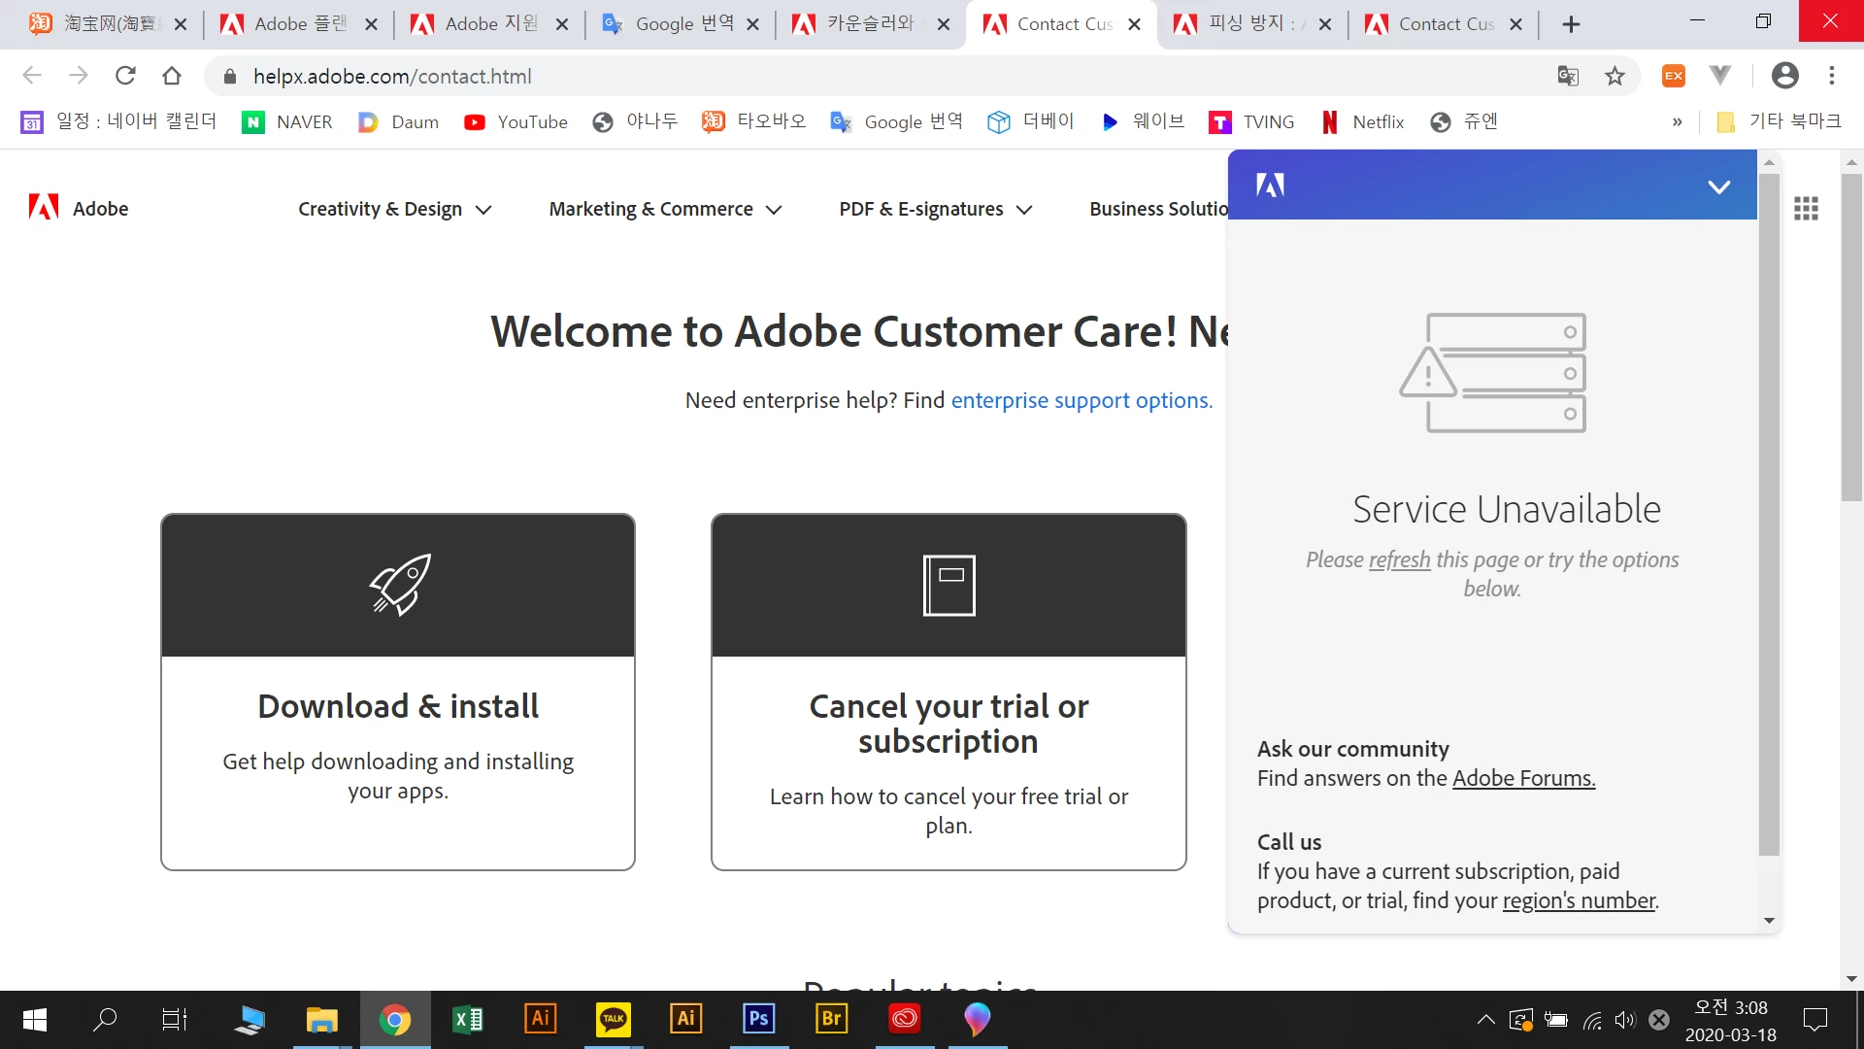1864x1049 pixels.
Task: Click the chat panel vertical scrollbar
Action: click(x=1769, y=515)
